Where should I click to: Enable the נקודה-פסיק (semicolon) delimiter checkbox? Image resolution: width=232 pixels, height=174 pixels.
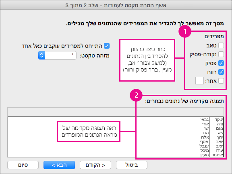pyautogui.click(x=221, y=54)
